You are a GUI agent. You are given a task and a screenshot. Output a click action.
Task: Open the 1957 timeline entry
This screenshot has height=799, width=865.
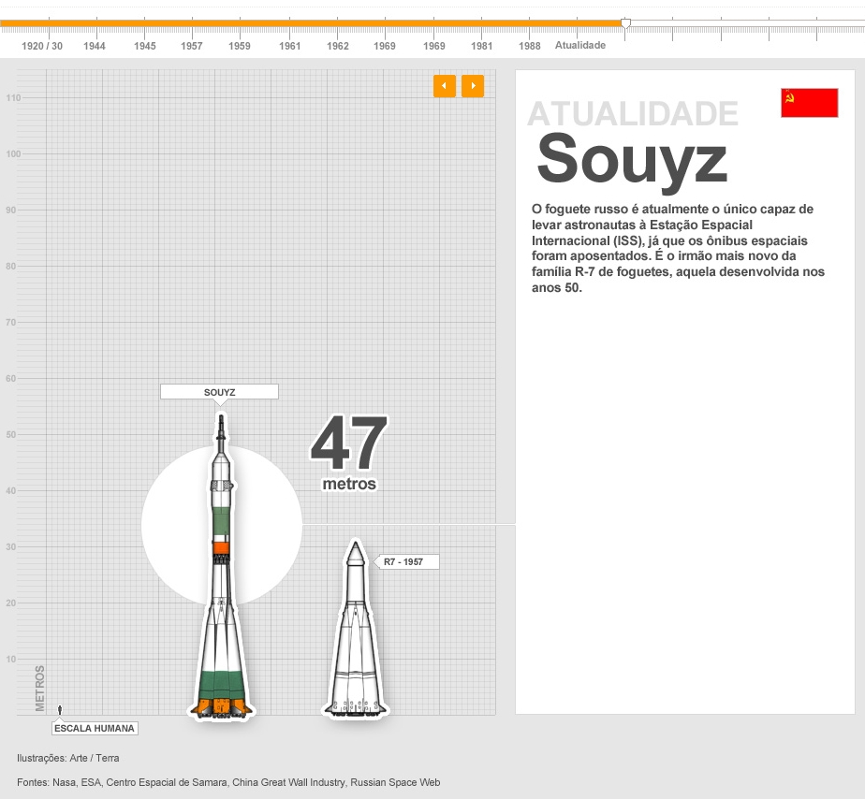pos(192,46)
